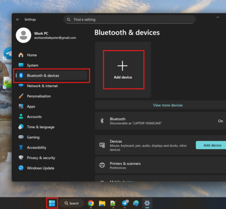The width and height of the screenshot is (226, 209).
Task: Click the Personalisation paintbrush icon
Action: (x=21, y=96)
